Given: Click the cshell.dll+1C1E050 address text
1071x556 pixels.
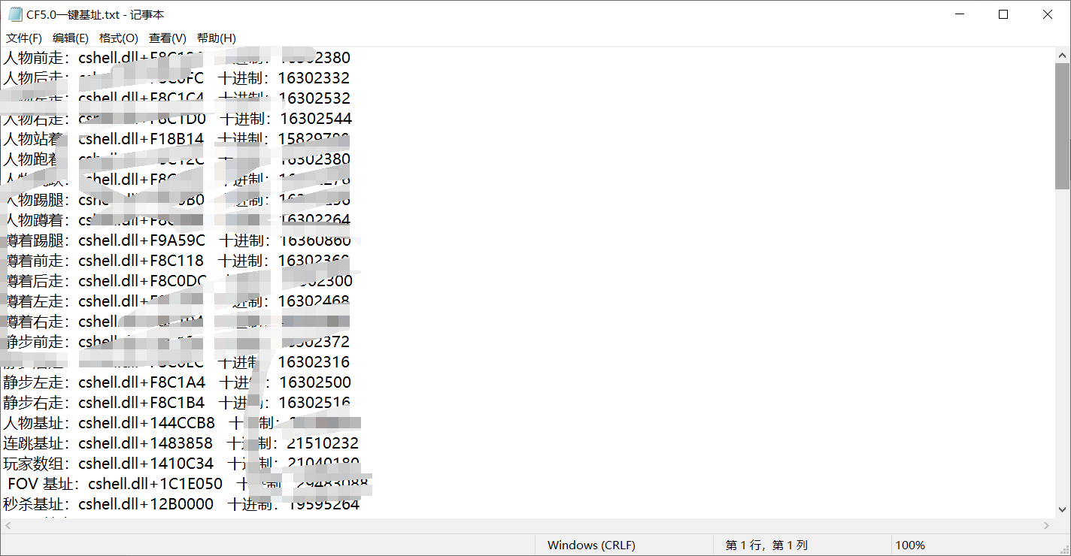Looking at the screenshot, I should click(x=155, y=484).
